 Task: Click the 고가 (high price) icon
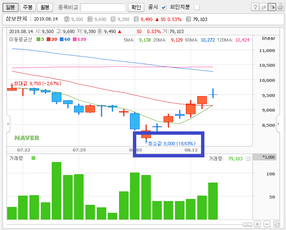click(90, 19)
